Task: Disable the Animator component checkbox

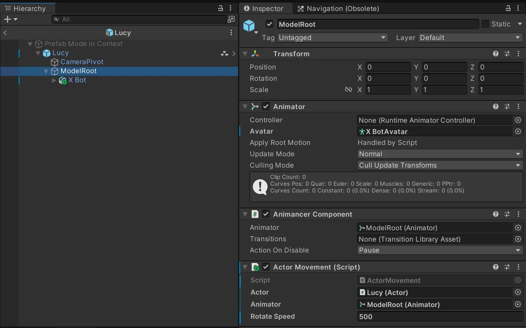Action: [x=266, y=107]
